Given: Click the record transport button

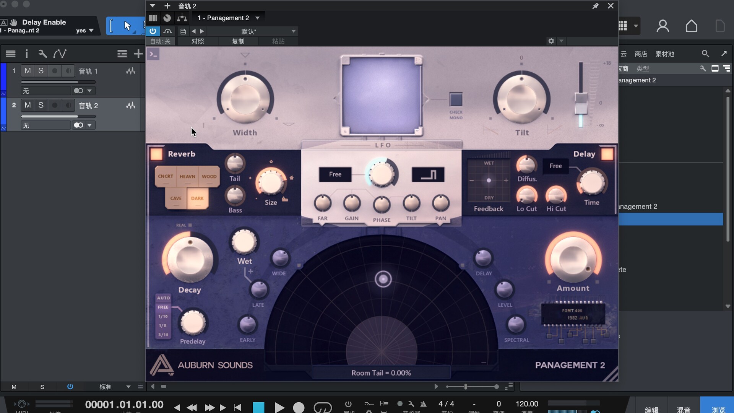Looking at the screenshot, I should [299, 408].
